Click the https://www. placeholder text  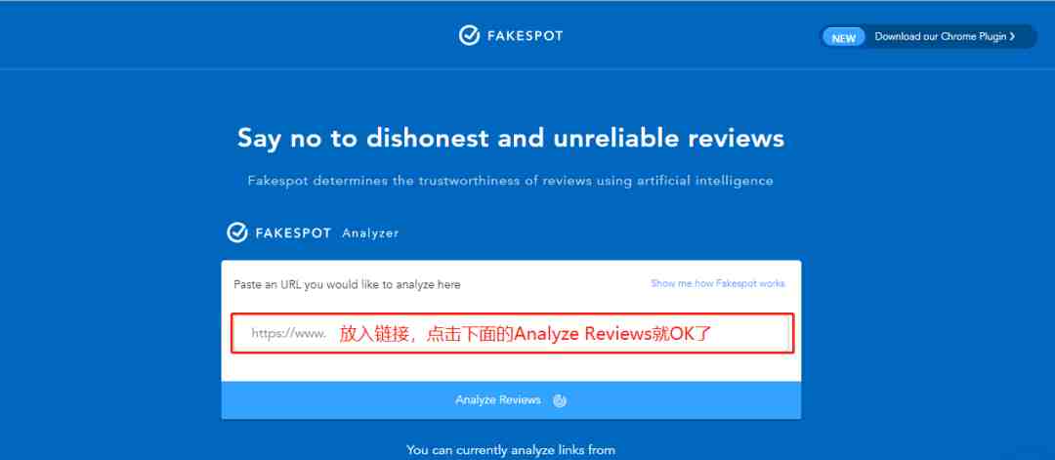288,334
